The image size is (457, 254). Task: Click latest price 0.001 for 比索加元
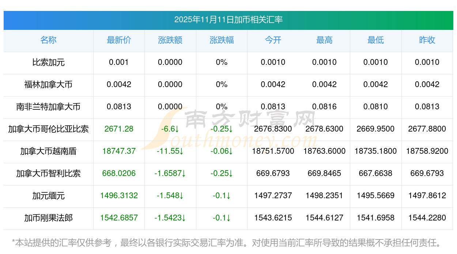[119, 62]
